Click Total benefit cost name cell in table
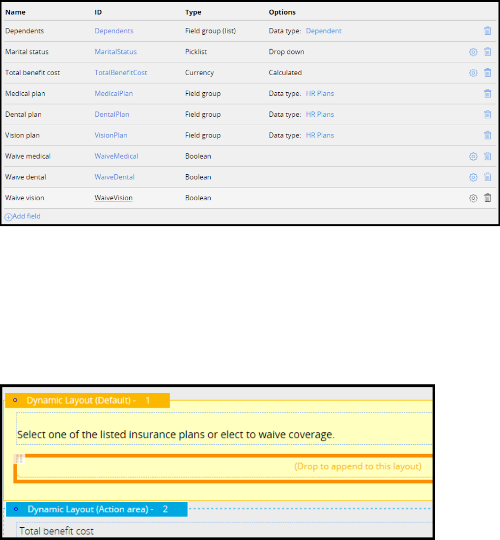500x540 pixels. click(x=32, y=73)
